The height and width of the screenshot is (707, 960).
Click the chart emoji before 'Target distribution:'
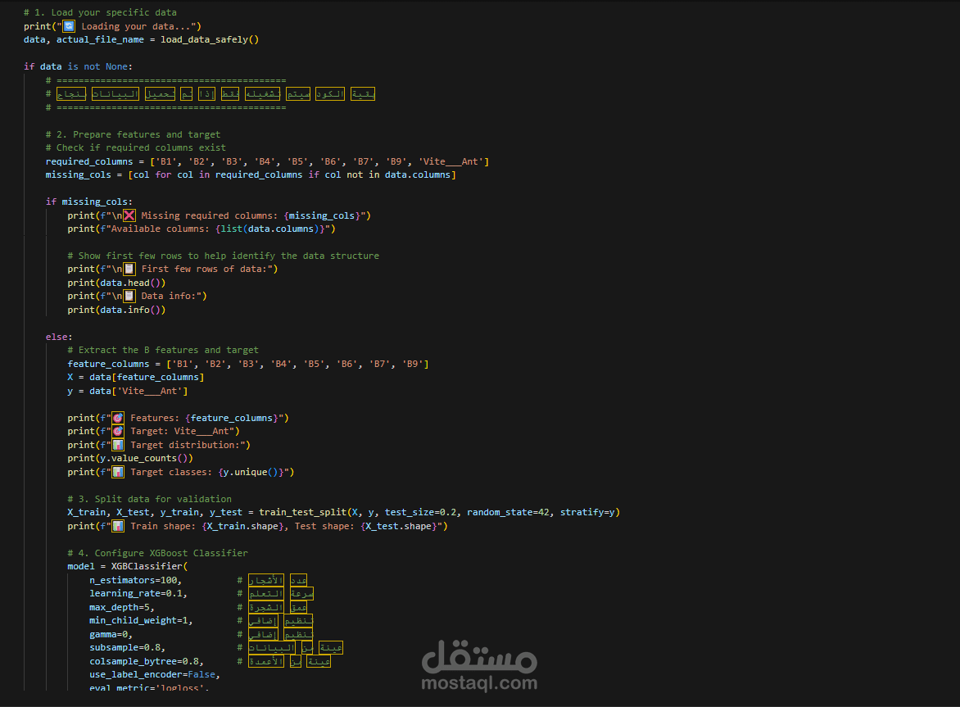[118, 445]
